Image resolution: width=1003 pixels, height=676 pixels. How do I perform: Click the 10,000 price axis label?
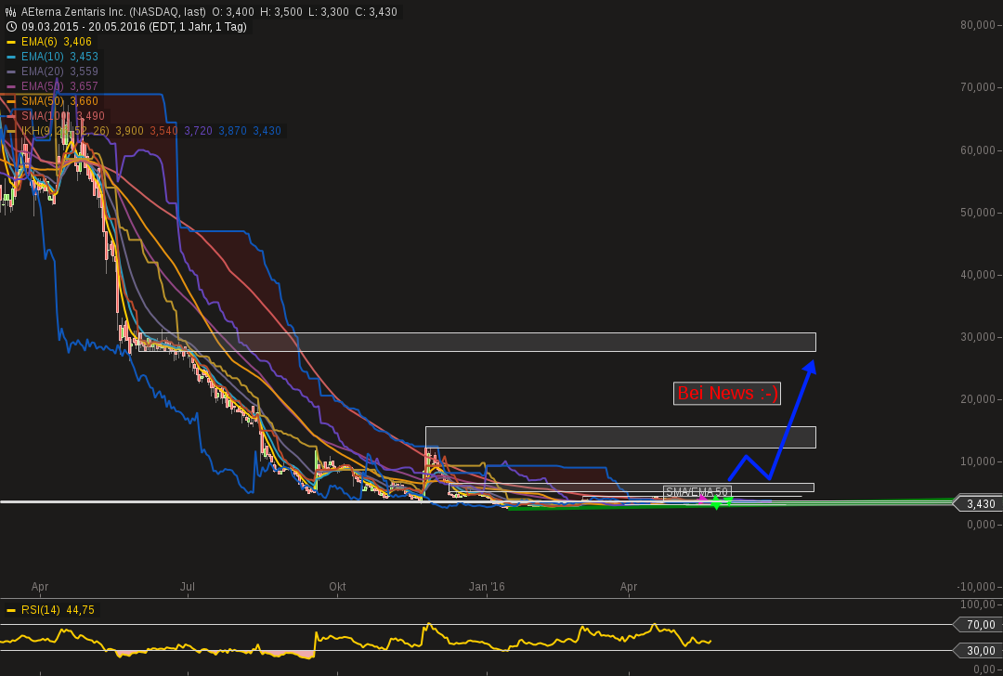tap(978, 461)
